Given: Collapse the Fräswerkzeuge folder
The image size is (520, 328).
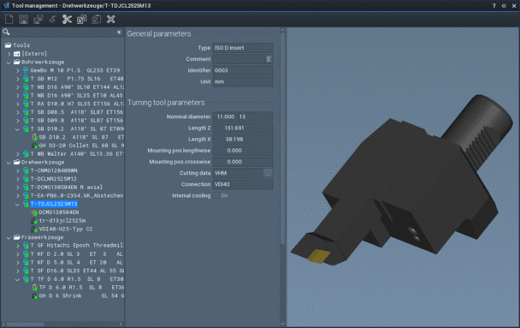Looking at the screenshot, I should point(9,237).
